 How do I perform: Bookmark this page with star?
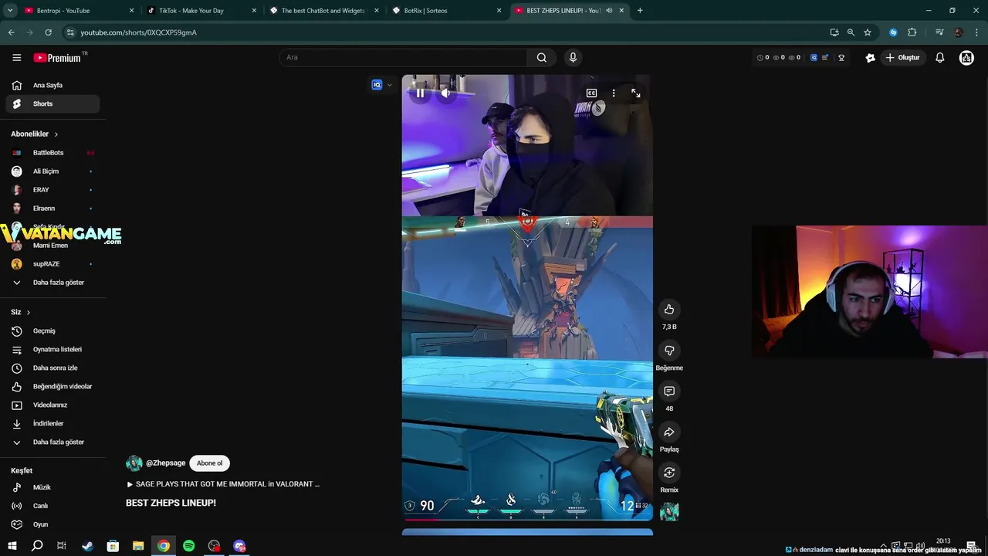pyautogui.click(x=868, y=32)
